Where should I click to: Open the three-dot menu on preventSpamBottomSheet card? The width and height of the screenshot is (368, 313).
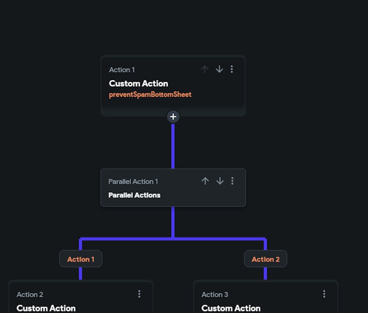tap(231, 69)
